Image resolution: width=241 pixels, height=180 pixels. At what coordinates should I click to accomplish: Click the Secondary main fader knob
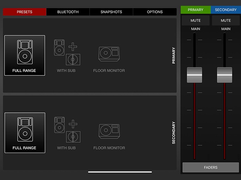(x=224, y=75)
